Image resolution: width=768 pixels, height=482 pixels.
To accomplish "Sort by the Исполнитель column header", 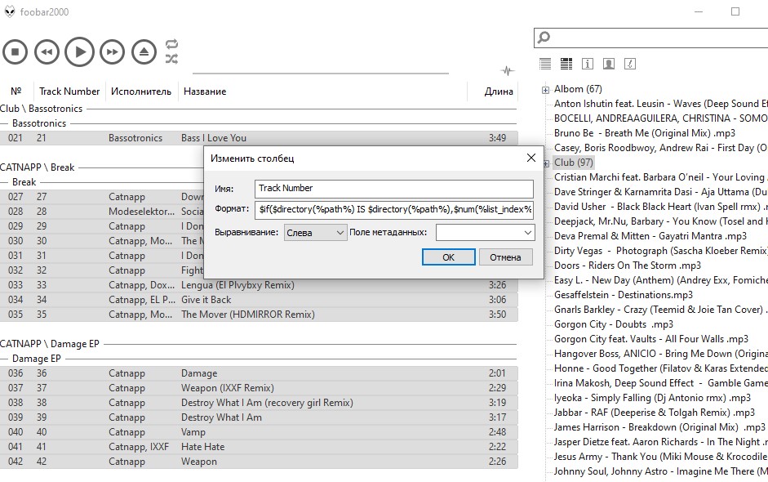I will pos(141,91).
